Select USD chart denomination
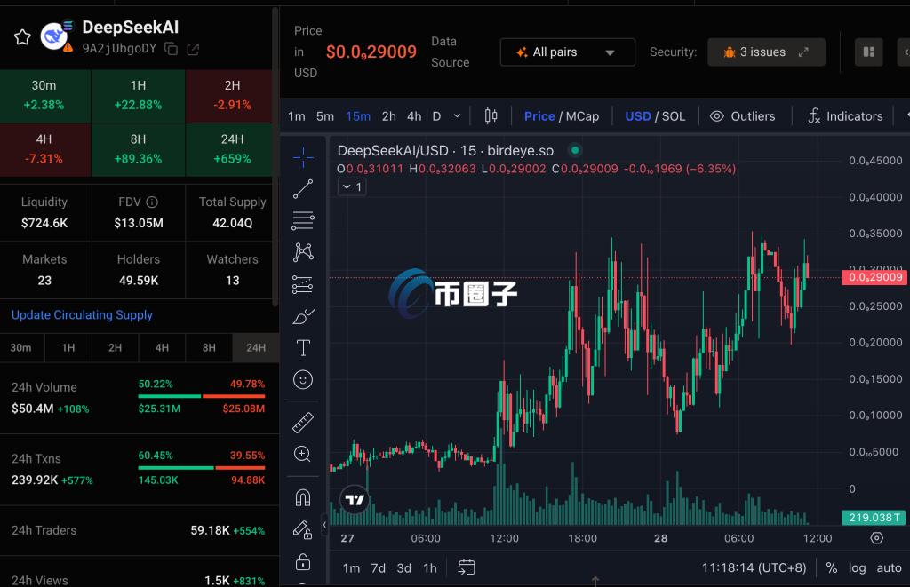This screenshot has height=587, width=910. point(638,116)
